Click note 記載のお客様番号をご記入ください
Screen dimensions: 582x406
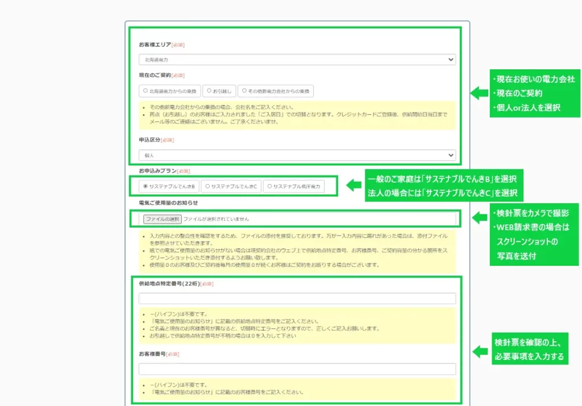click(227, 392)
